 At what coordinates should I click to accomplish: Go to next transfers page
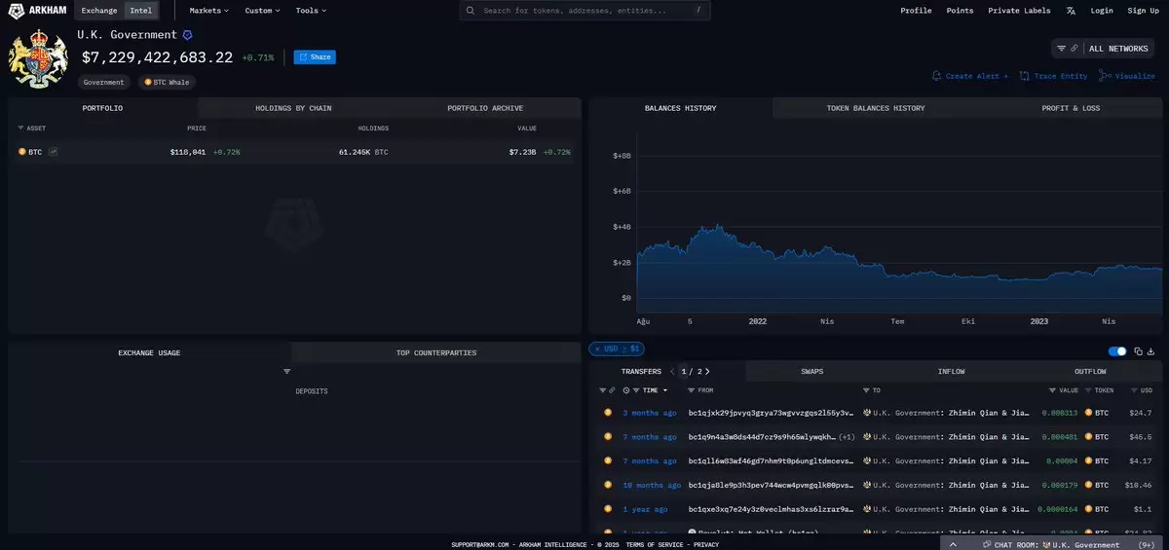click(x=707, y=371)
